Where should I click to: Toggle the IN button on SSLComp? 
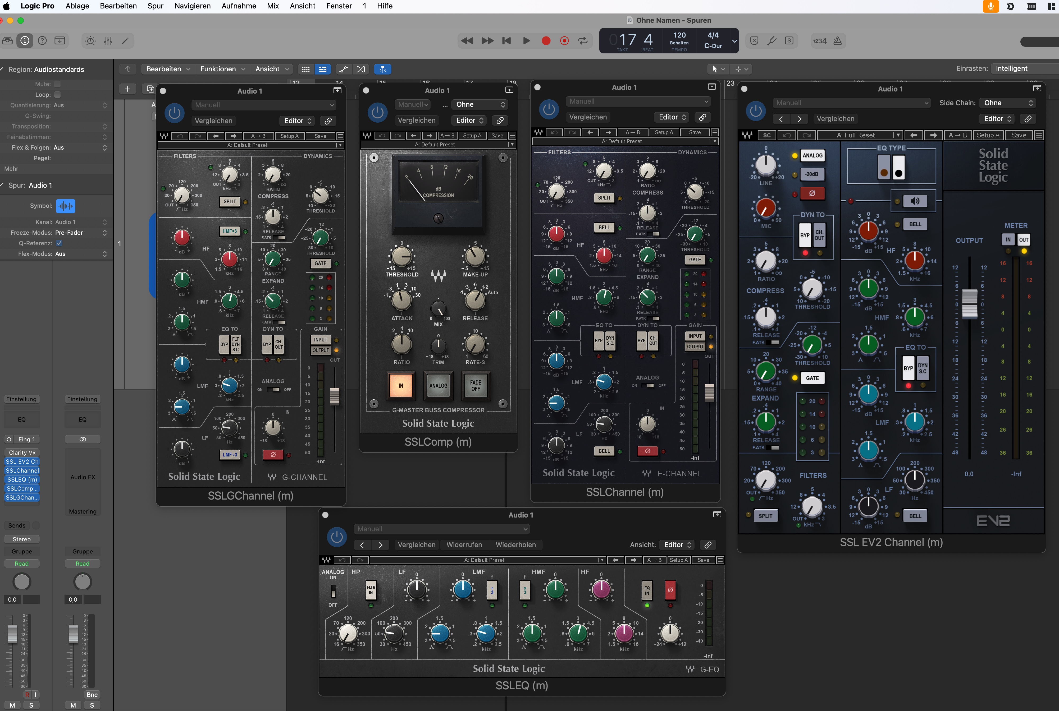point(401,385)
